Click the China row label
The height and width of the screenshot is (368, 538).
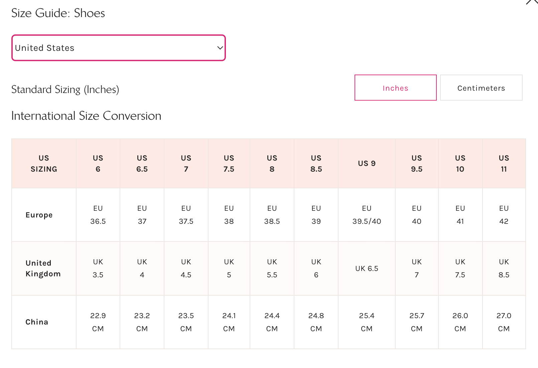point(37,322)
